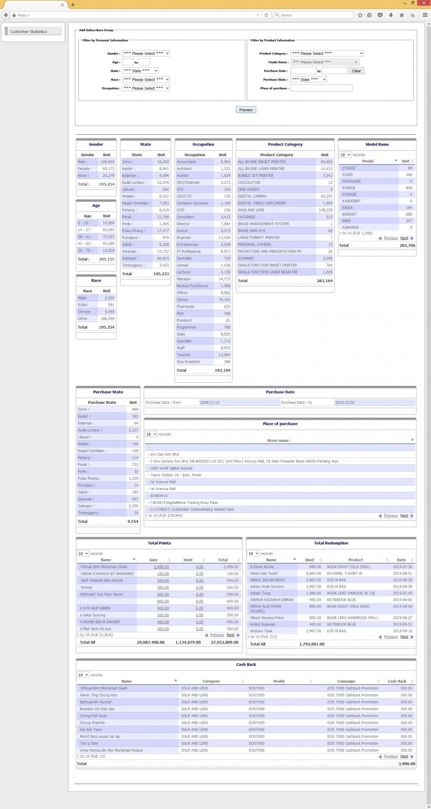
Task: Go back with the browser back arrow
Action: point(6,15)
